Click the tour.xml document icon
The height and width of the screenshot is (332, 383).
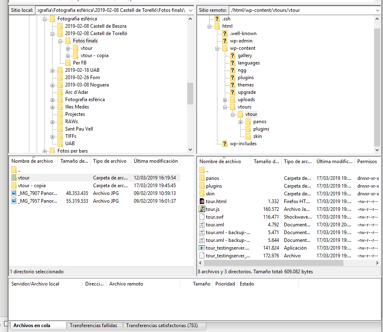pos(201,225)
